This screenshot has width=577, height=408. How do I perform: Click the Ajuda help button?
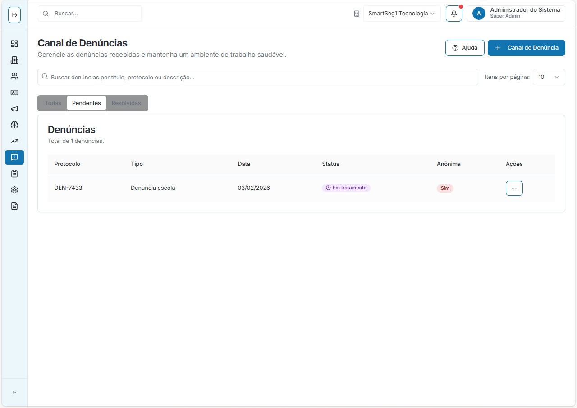click(x=465, y=48)
